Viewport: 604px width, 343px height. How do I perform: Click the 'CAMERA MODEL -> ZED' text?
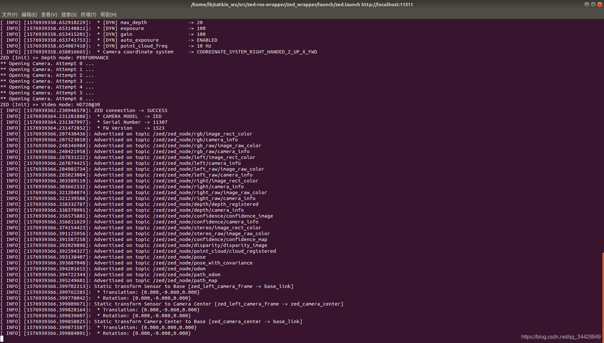(x=132, y=116)
